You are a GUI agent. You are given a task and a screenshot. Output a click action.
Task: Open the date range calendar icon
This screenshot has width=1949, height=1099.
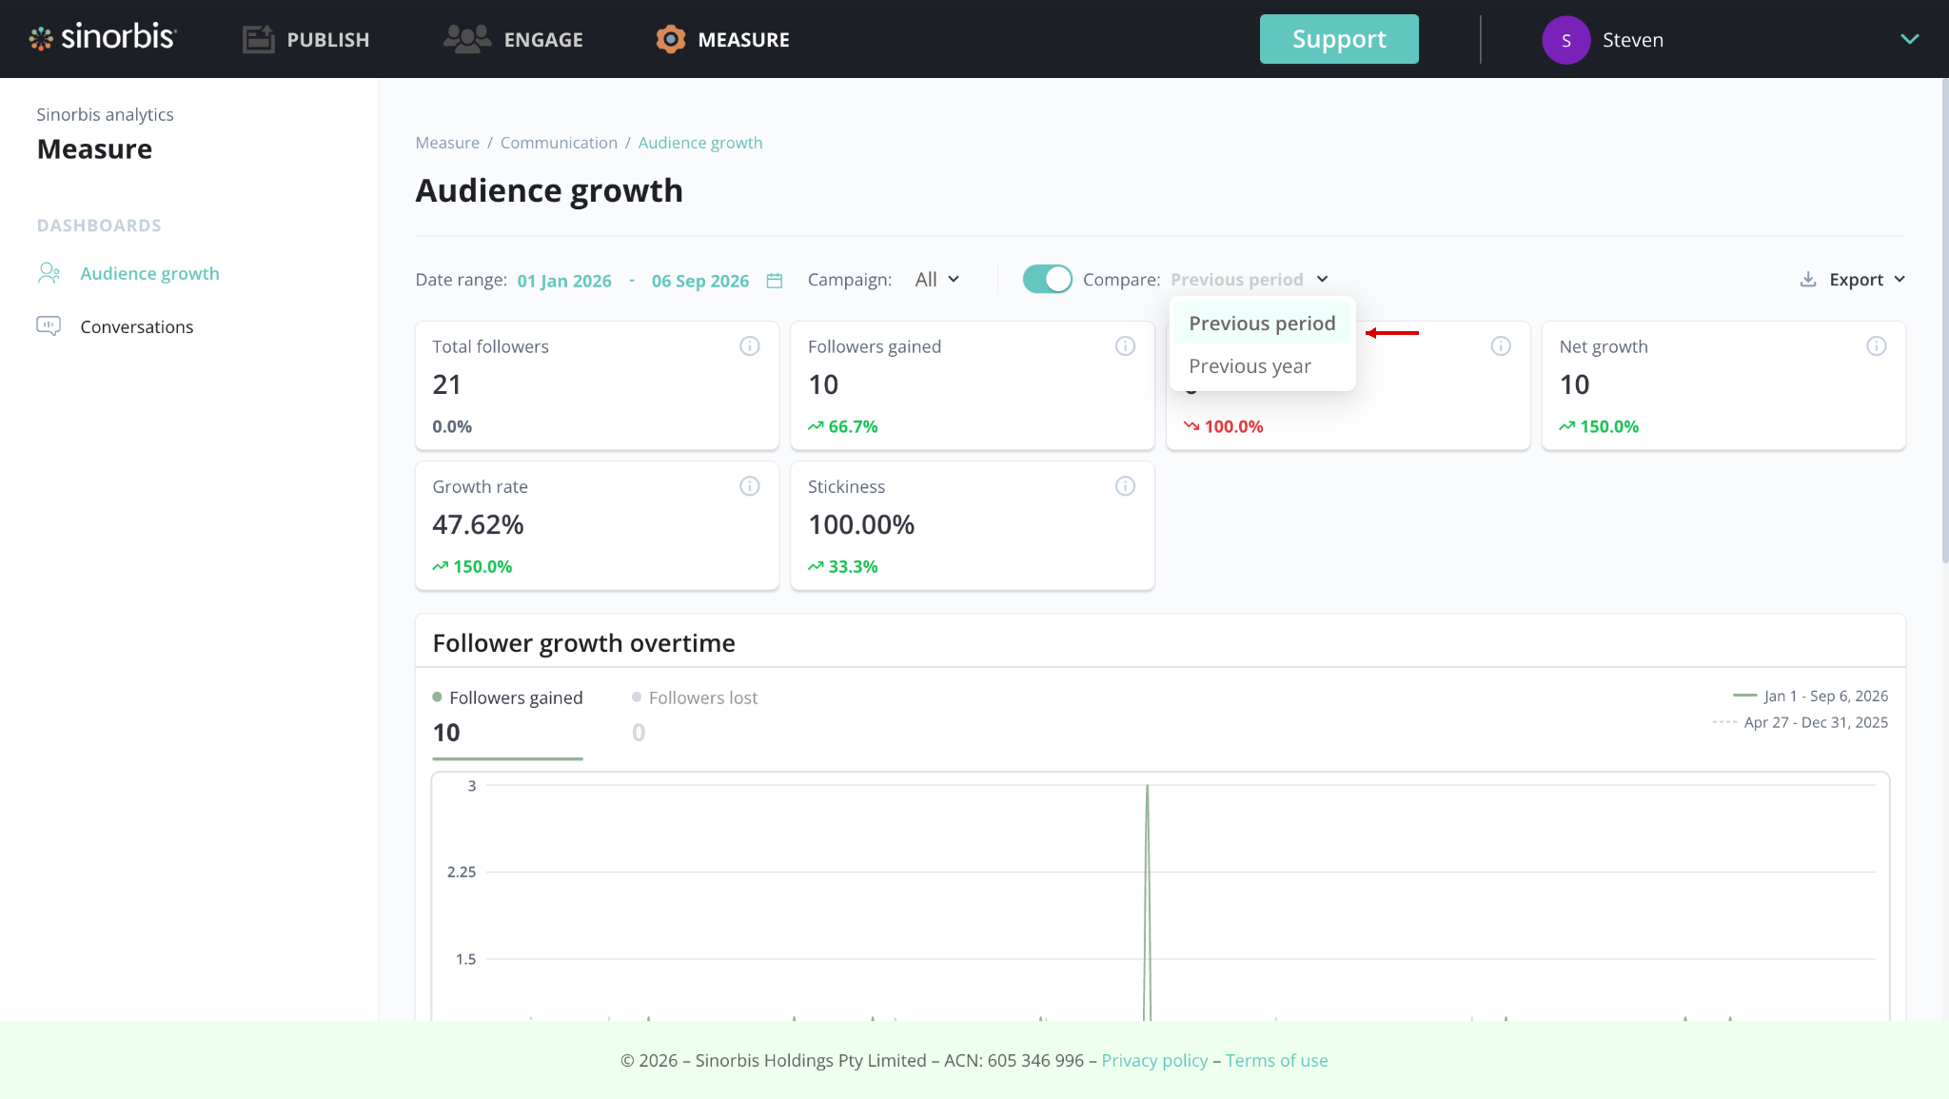tap(775, 281)
